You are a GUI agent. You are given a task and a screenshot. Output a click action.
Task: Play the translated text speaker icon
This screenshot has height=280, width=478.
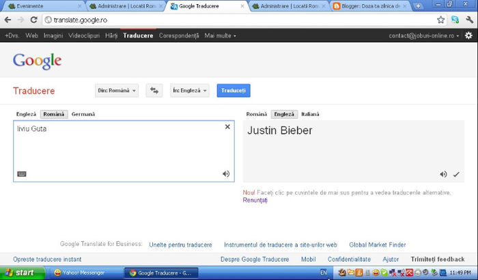[443, 174]
